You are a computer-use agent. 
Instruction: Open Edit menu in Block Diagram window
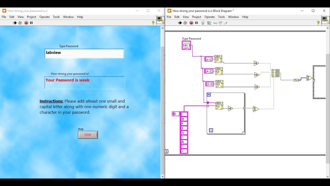point(177,17)
